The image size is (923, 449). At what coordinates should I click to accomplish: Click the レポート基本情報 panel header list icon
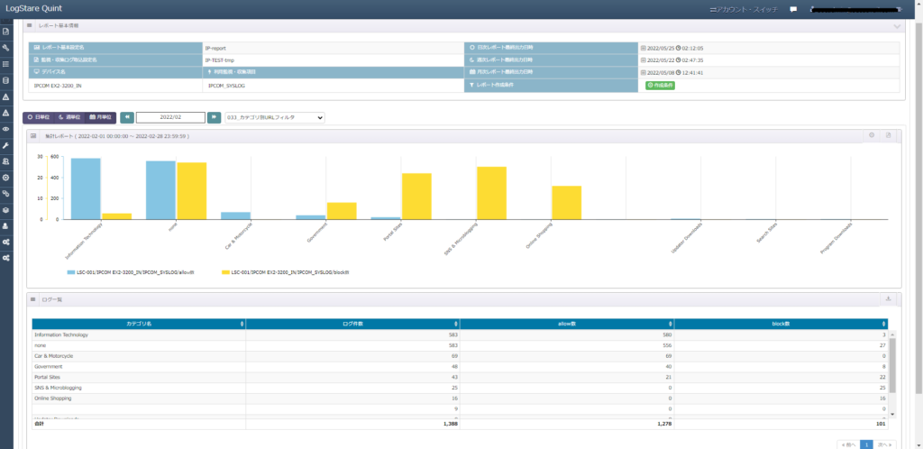point(30,26)
